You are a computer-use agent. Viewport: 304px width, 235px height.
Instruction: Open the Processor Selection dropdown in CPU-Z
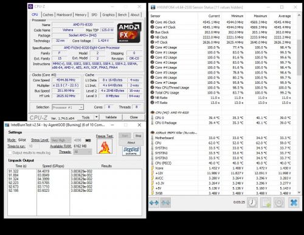click(67, 107)
